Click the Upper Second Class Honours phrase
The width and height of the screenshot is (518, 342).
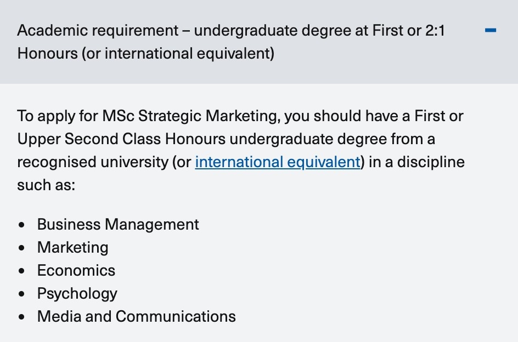coord(121,139)
